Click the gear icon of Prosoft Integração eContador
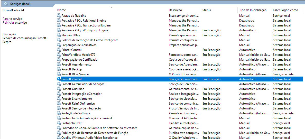Viewport: 305px width, 139px height. tap(59, 94)
